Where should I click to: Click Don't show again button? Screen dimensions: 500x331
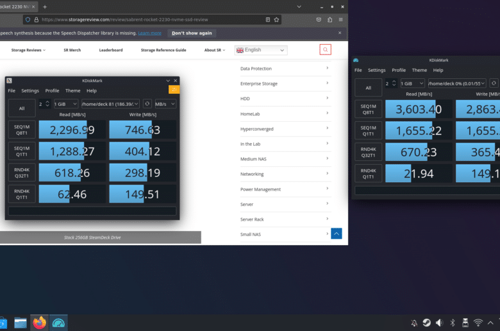coord(192,33)
